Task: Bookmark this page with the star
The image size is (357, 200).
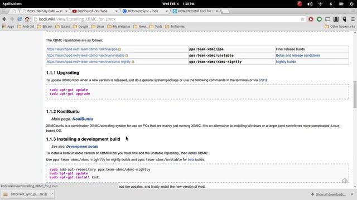Action: point(302,19)
